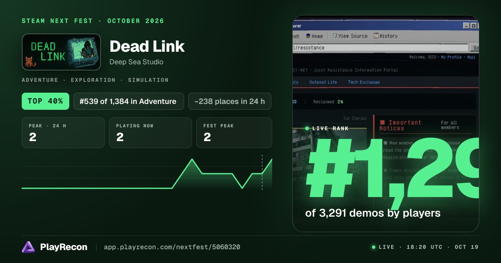This screenshot has width=501, height=263.
Task: Click the Joint Resistance Information Portal text
Action: pos(356,70)
